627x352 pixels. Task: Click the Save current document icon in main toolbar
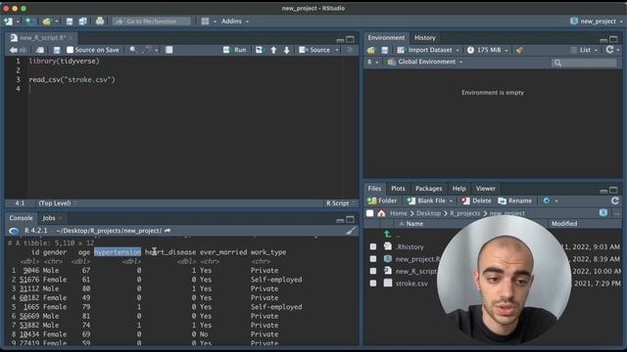tap(70, 22)
